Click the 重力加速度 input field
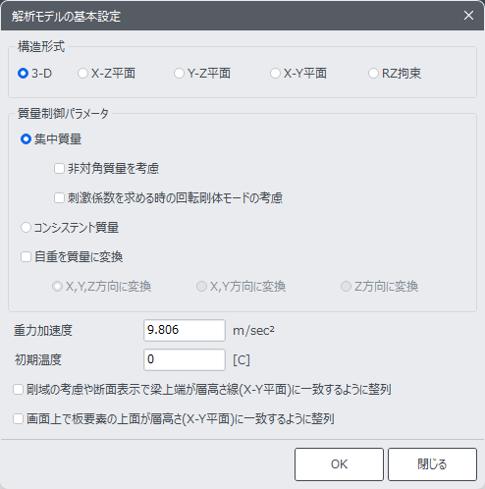This screenshot has height=489, width=485. 185,330
